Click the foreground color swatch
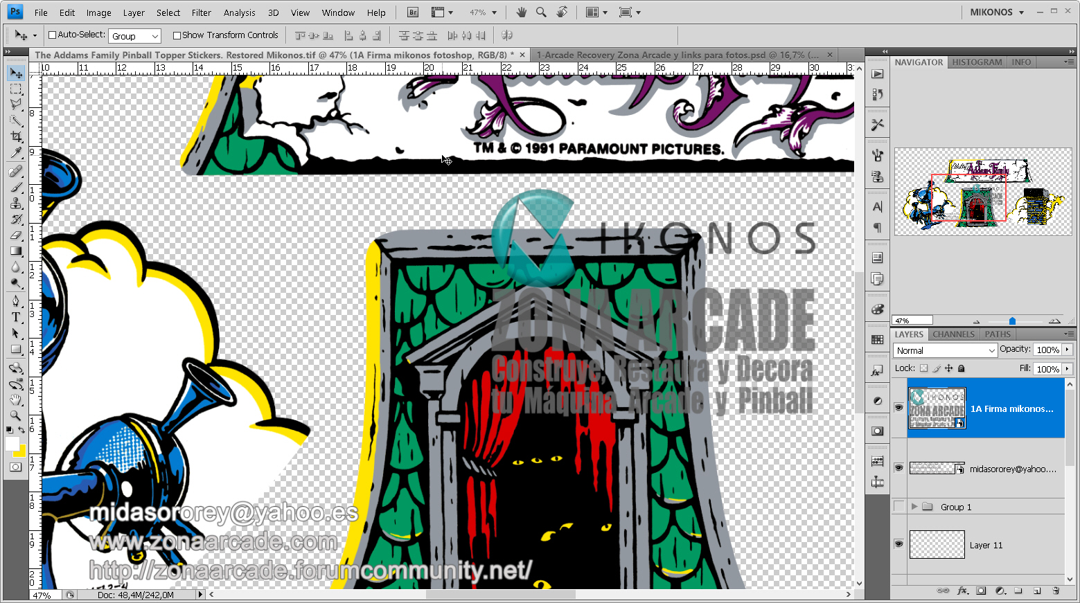1080x603 pixels. (x=12, y=444)
